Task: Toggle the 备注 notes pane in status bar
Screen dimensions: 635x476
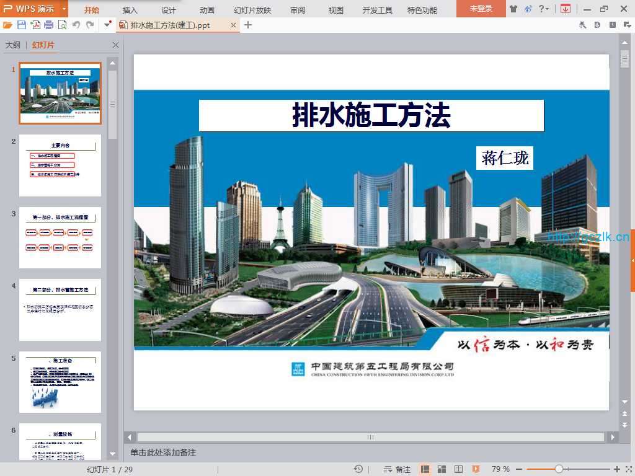Action: click(397, 469)
